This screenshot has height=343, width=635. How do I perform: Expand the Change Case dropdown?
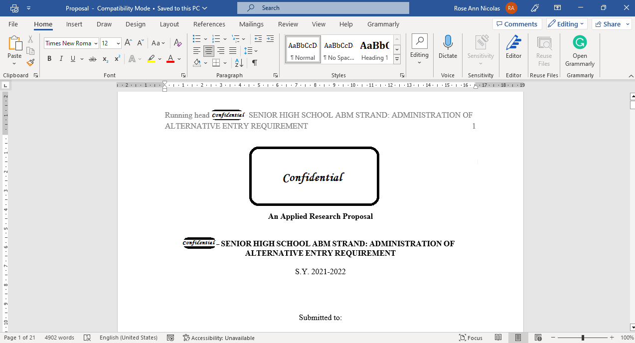(164, 43)
